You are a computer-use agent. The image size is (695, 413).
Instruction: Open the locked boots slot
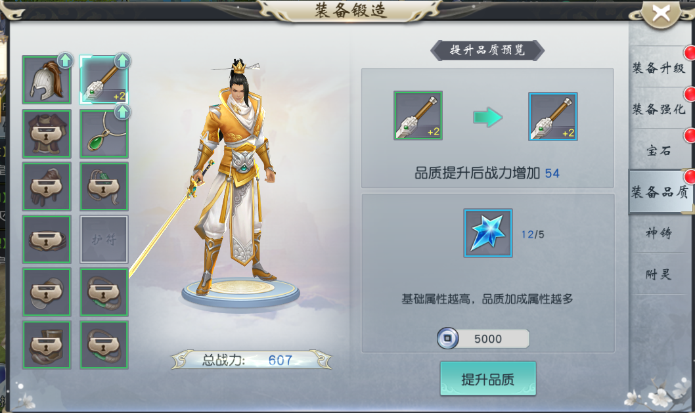47,345
